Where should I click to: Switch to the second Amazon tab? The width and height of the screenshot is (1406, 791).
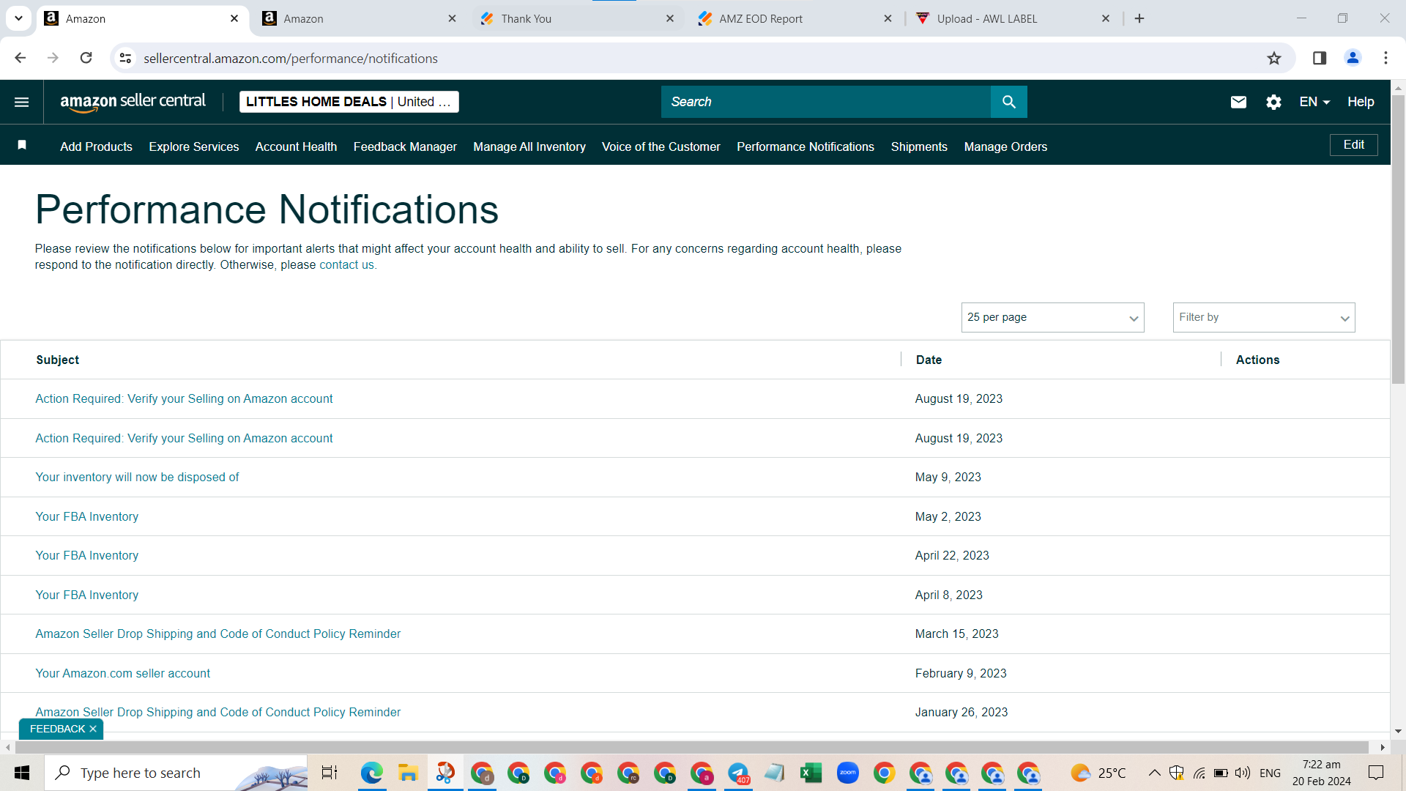click(x=360, y=19)
